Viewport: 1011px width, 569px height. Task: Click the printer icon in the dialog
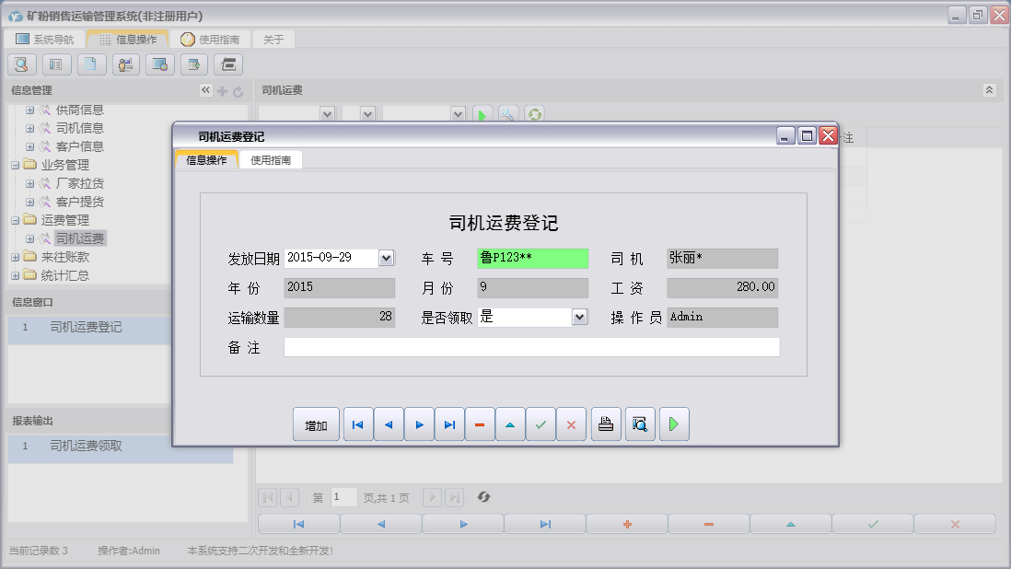tap(606, 424)
